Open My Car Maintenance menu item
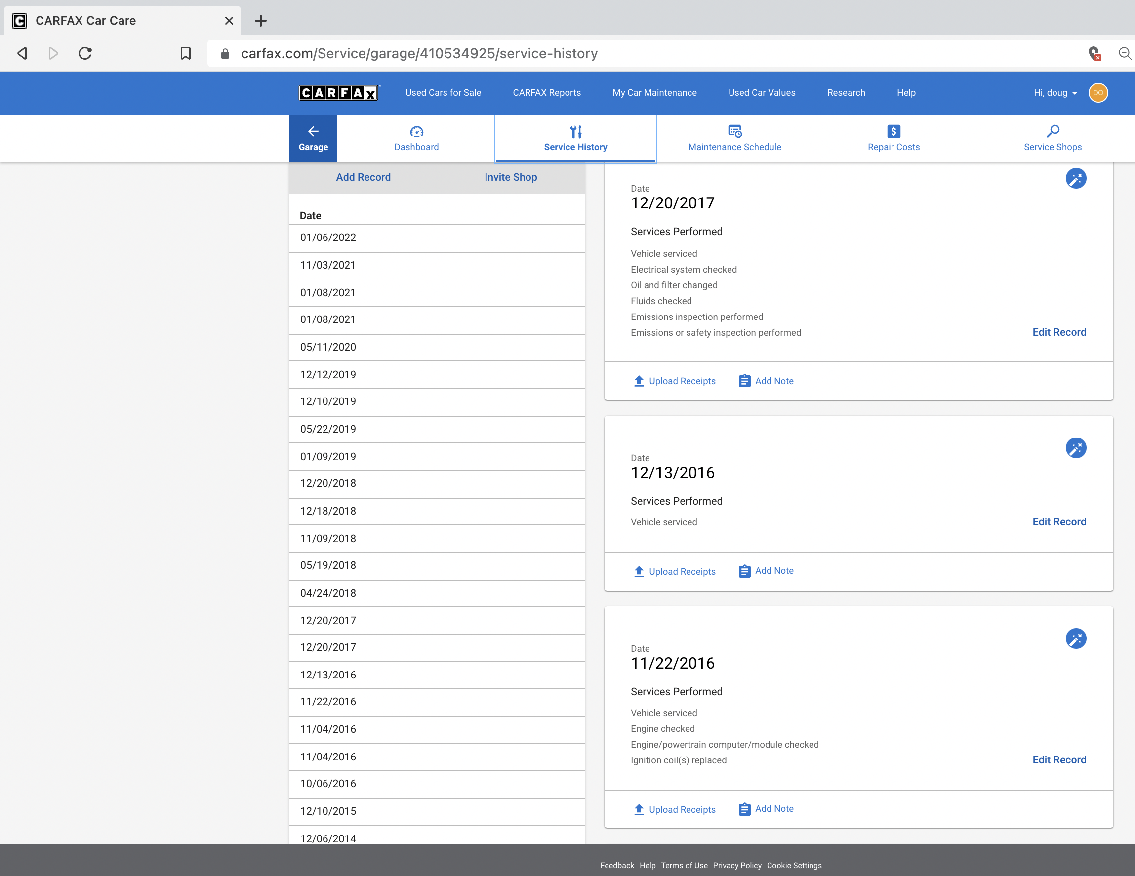1135x876 pixels. [654, 92]
